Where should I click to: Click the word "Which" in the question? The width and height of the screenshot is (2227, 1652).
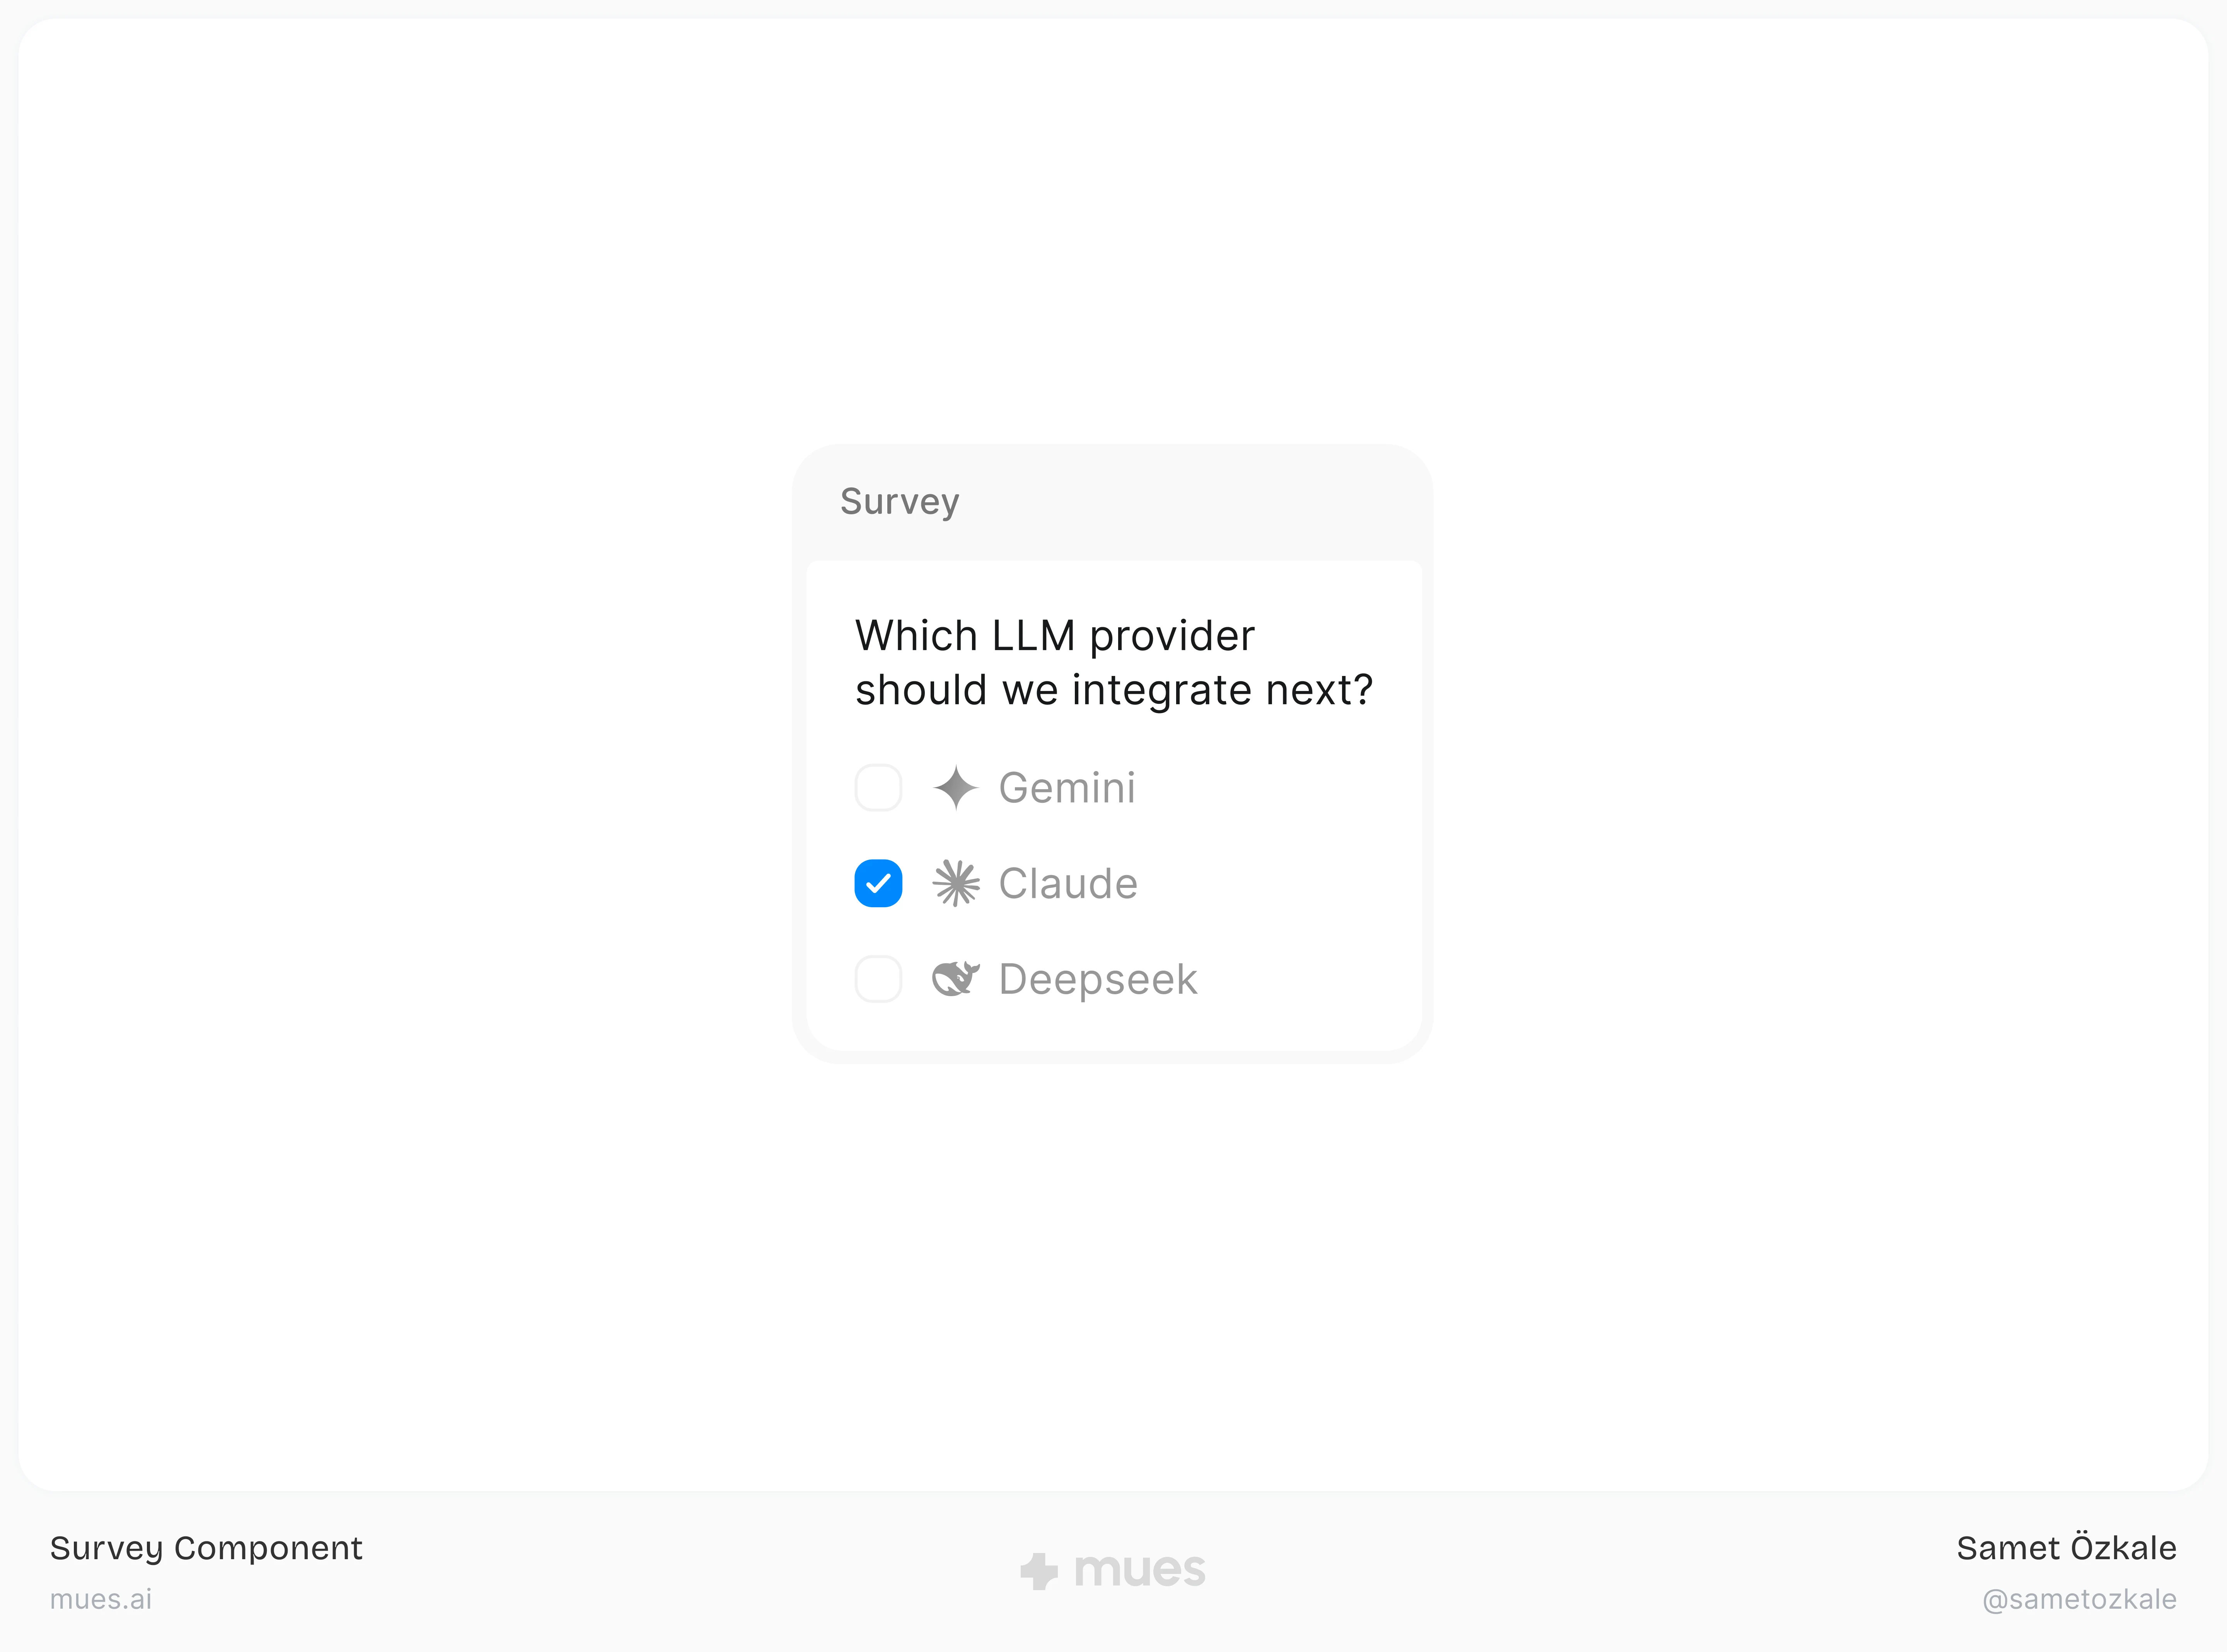point(916,636)
